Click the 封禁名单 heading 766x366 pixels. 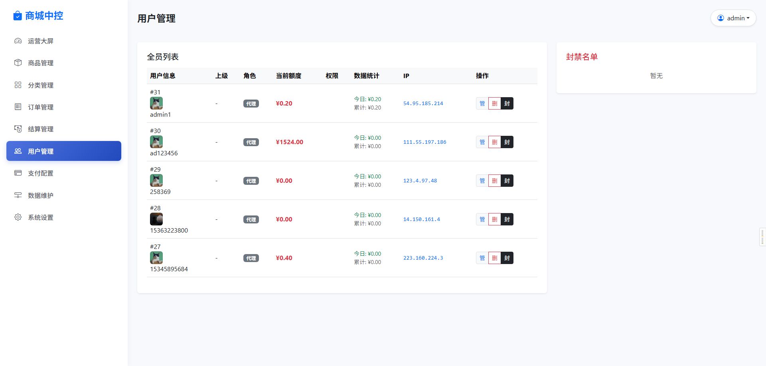582,57
